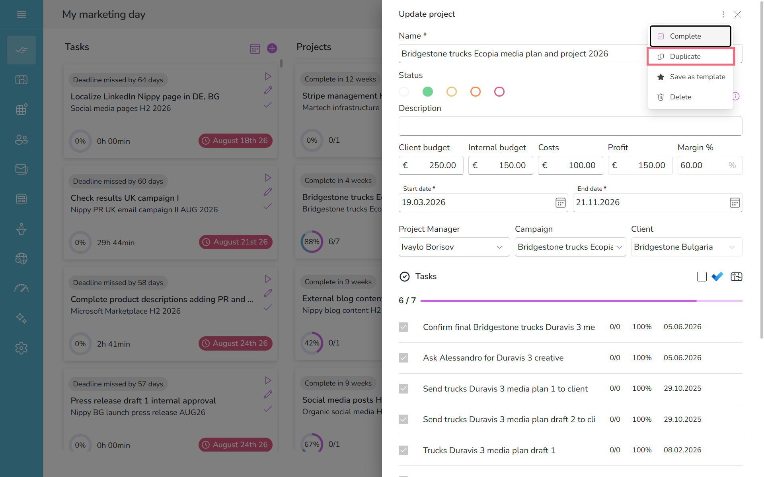
Task: Toggle the select-all tasks checkbox
Action: (702, 277)
